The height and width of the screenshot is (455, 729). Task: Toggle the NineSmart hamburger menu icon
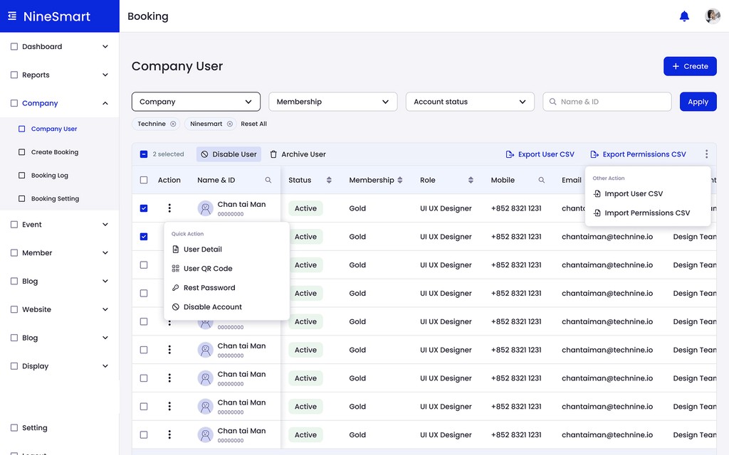click(x=12, y=16)
